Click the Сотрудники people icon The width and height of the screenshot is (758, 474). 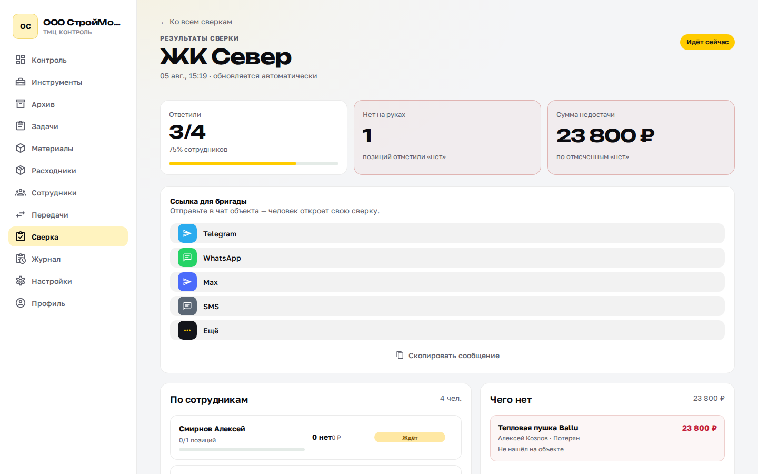point(21,192)
